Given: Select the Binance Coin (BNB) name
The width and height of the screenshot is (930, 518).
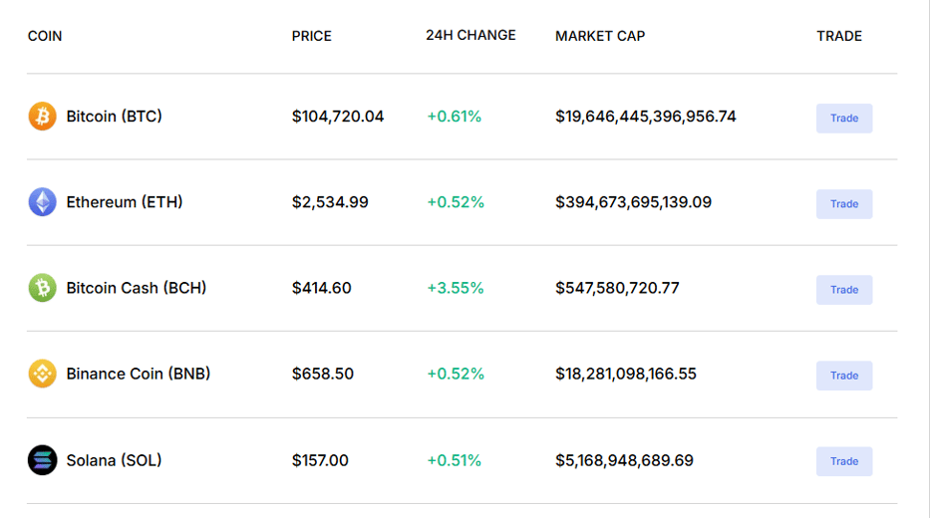Looking at the screenshot, I should click(x=139, y=374).
